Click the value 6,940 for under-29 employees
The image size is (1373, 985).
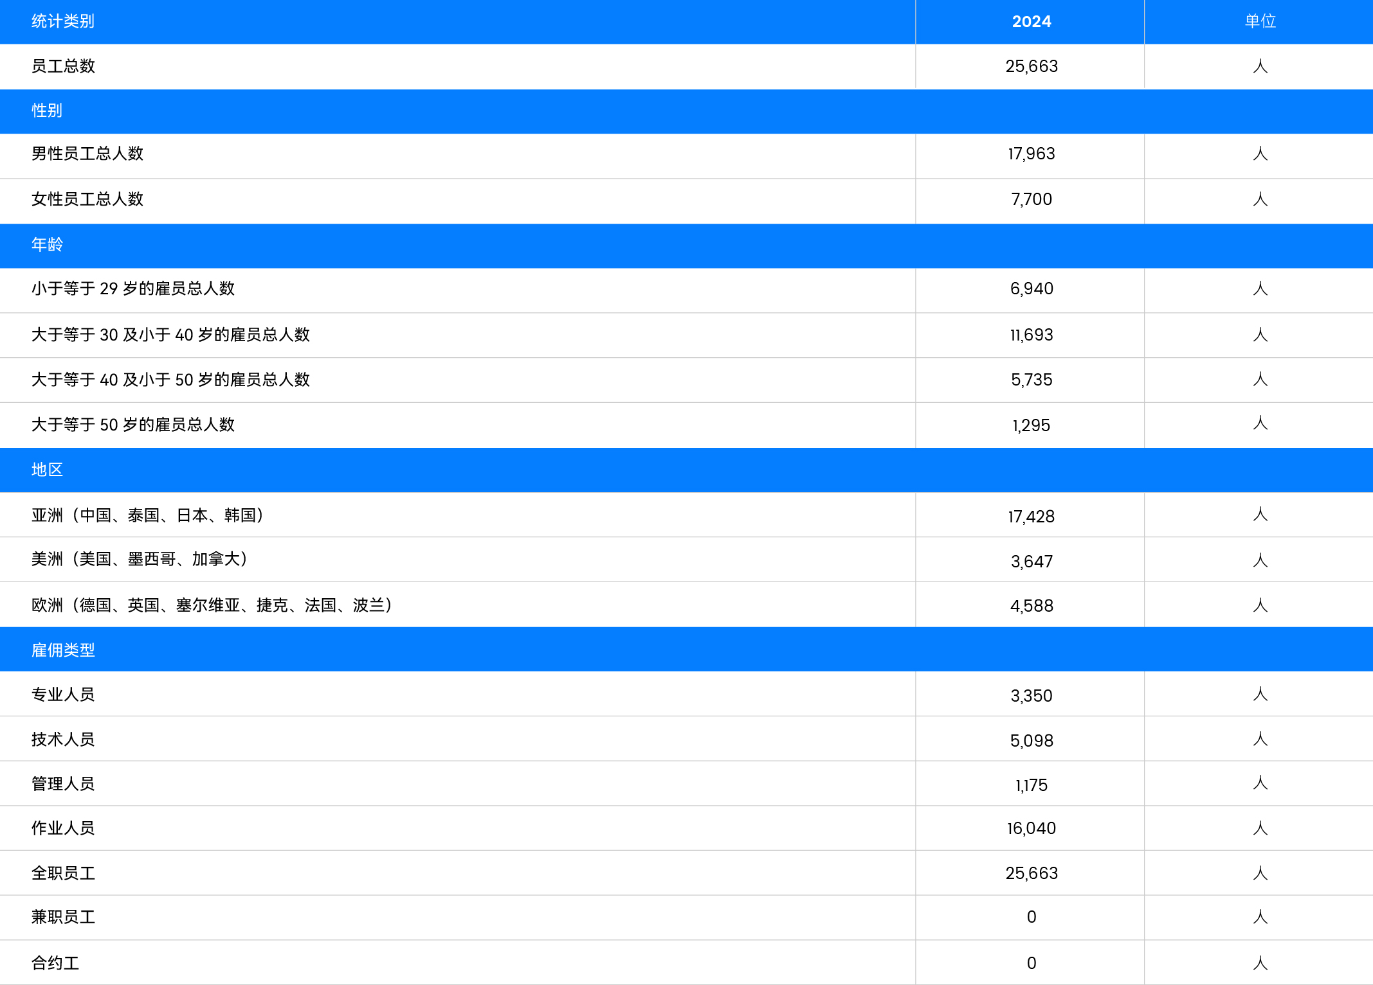coord(1031,289)
